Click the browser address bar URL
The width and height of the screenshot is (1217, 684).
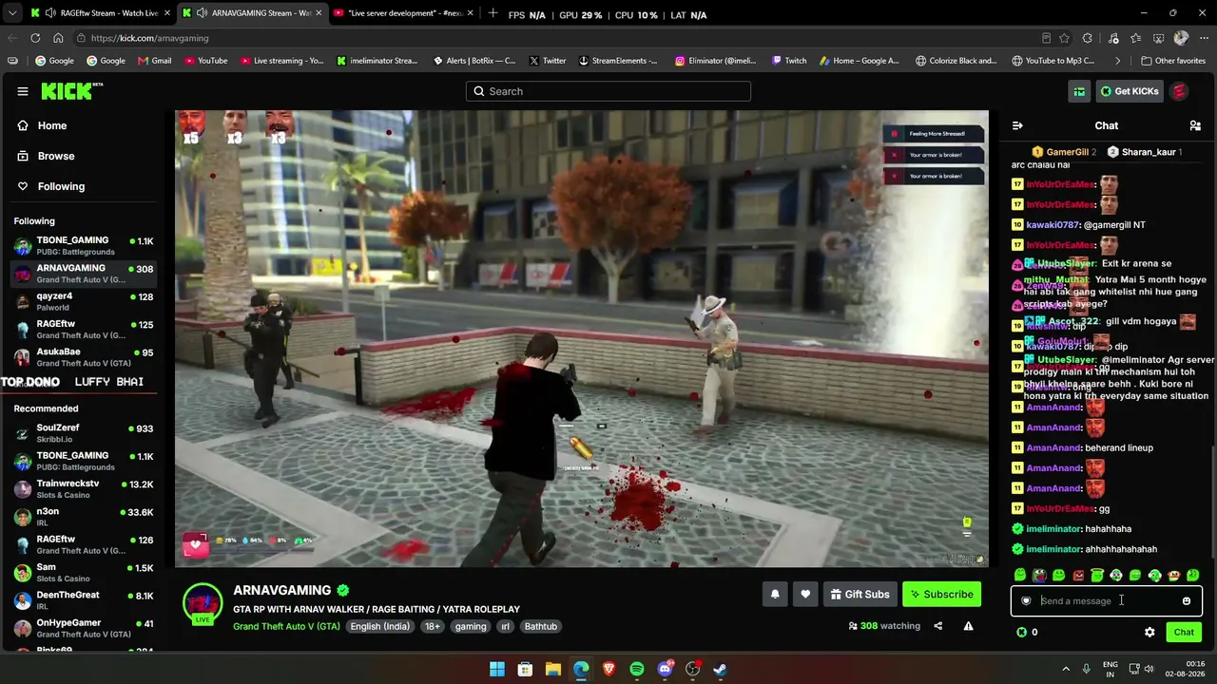[x=150, y=38]
